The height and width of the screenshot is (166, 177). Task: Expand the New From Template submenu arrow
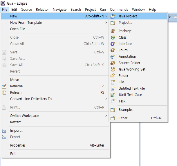[x=106, y=23]
